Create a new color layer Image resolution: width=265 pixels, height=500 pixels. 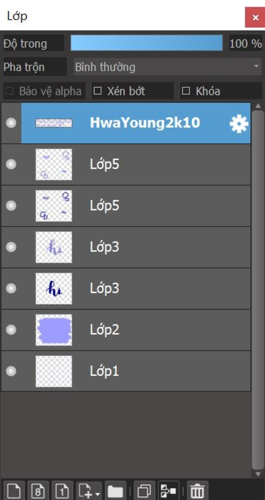click(x=14, y=490)
